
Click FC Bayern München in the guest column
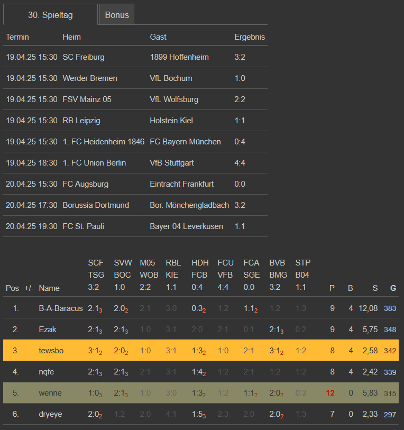(185, 142)
